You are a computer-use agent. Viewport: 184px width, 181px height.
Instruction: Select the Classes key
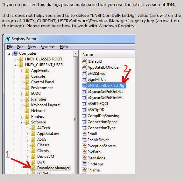tap(43, 145)
